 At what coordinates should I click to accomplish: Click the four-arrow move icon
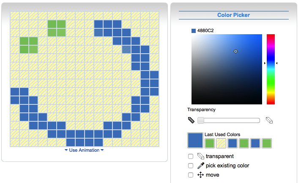[x=200, y=175]
